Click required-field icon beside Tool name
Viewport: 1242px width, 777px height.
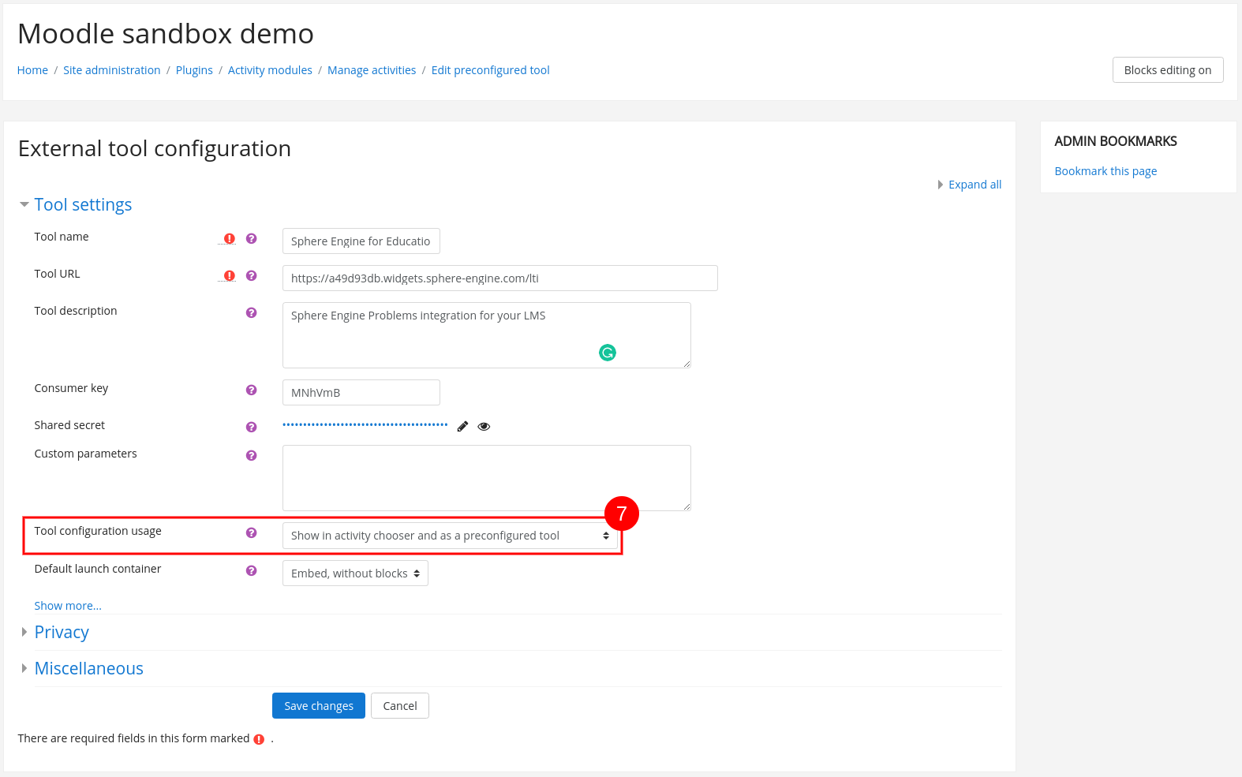[x=229, y=238]
